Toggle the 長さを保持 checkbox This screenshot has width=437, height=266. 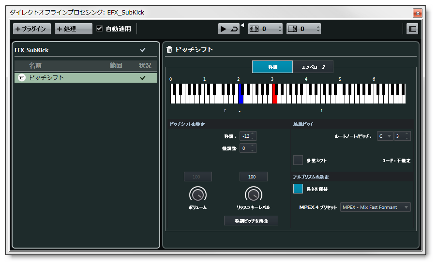[x=298, y=189]
